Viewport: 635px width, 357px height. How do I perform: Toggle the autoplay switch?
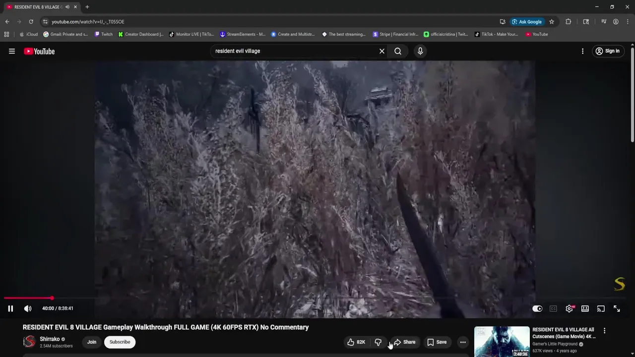pos(537,308)
